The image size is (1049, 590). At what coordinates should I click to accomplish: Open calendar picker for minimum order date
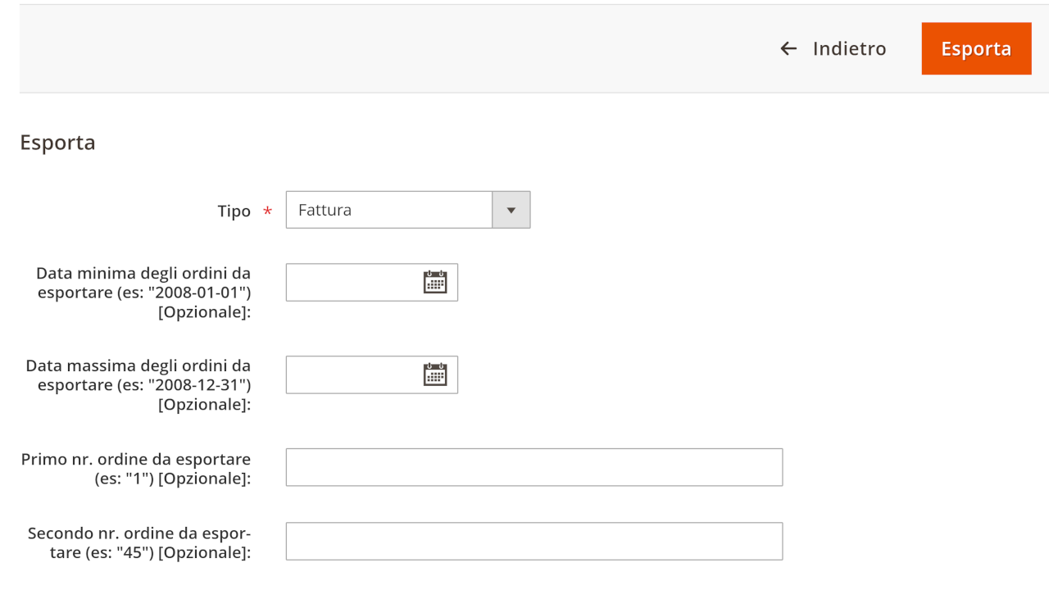pos(435,282)
